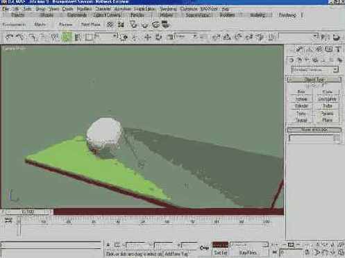Select the Select and Rotate tool
The width and height of the screenshot is (345, 258).
[x=158, y=37]
